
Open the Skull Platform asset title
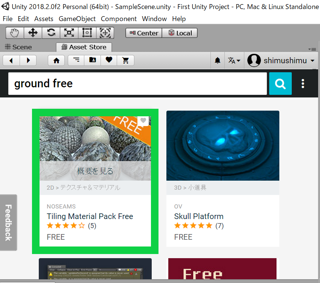pos(198,216)
